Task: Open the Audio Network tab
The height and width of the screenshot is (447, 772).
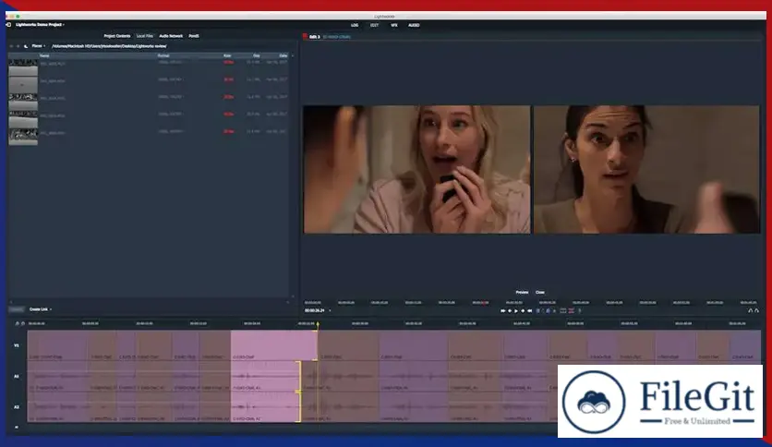Action: [x=171, y=35]
